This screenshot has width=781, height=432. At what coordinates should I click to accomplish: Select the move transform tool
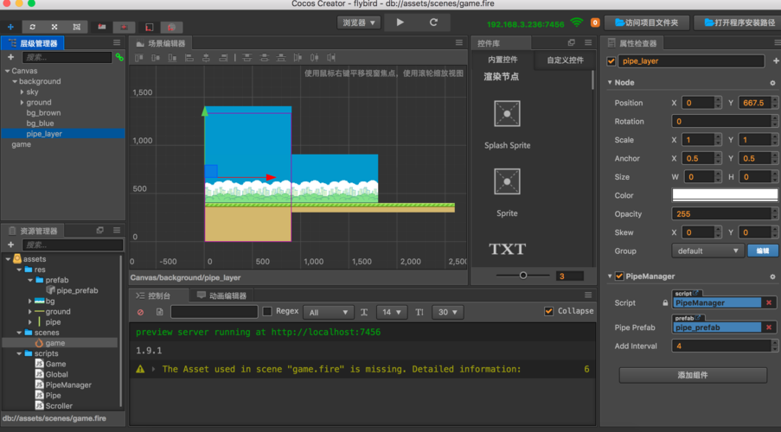coord(10,27)
